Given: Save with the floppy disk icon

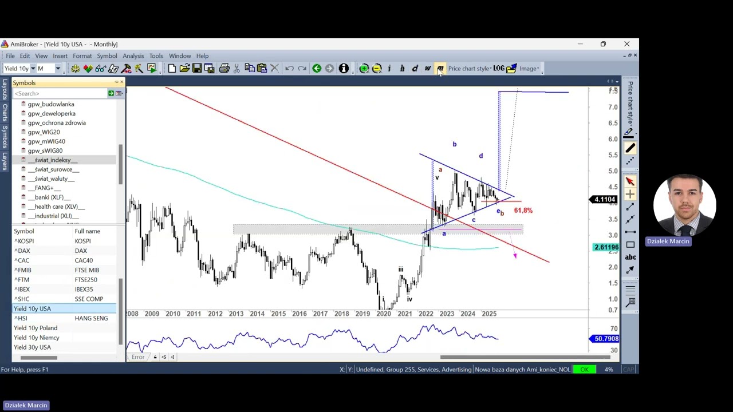Looking at the screenshot, I should [x=197, y=69].
